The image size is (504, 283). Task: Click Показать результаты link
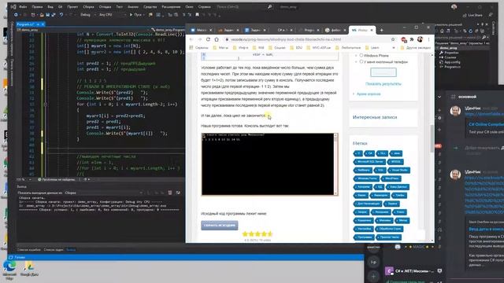[x=384, y=84]
